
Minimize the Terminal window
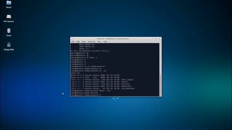(x=153, y=39)
